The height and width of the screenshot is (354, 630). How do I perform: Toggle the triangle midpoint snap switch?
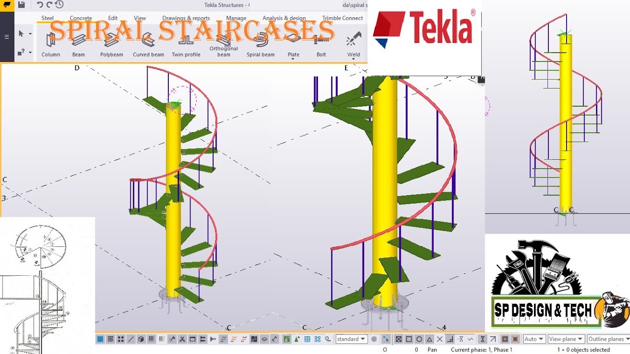tap(429, 339)
